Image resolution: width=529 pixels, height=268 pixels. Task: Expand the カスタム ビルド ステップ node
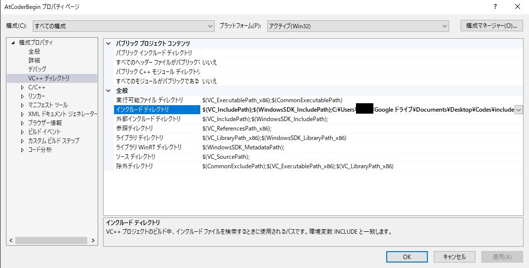[x=23, y=141]
